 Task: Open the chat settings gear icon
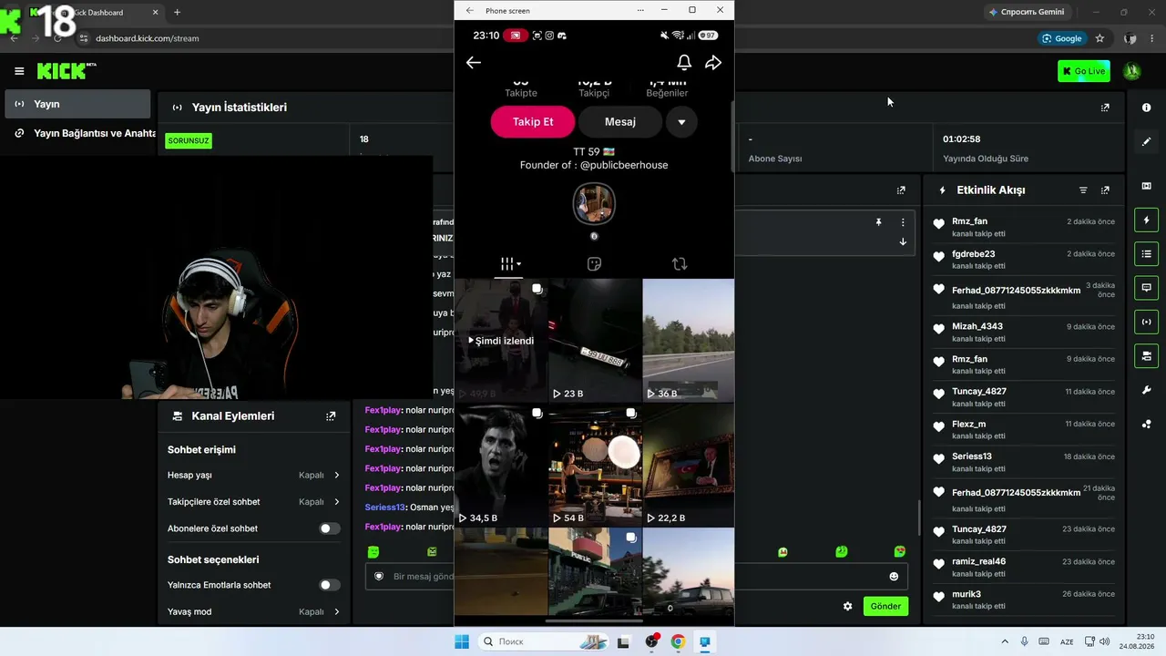coord(848,606)
